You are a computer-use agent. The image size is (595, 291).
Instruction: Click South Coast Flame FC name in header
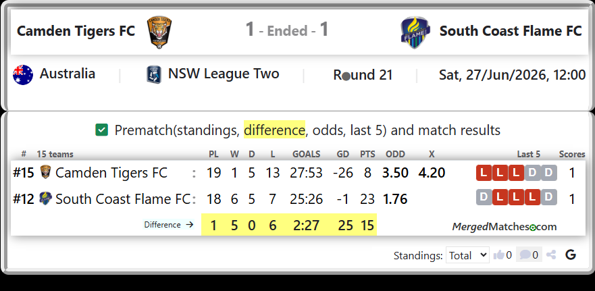tap(511, 31)
